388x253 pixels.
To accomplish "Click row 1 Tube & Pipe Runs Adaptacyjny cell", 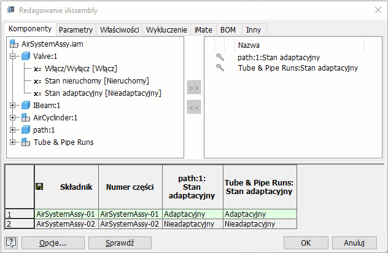I will [x=260, y=214].
